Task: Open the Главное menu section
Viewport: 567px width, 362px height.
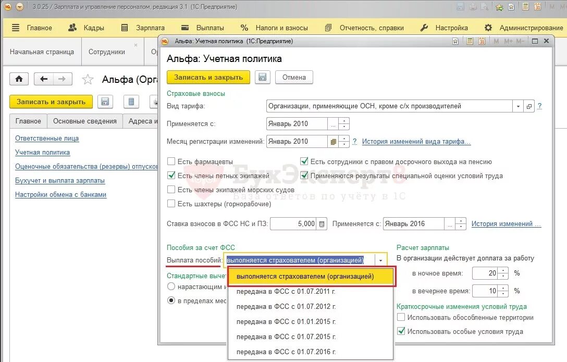Action: click(x=32, y=28)
